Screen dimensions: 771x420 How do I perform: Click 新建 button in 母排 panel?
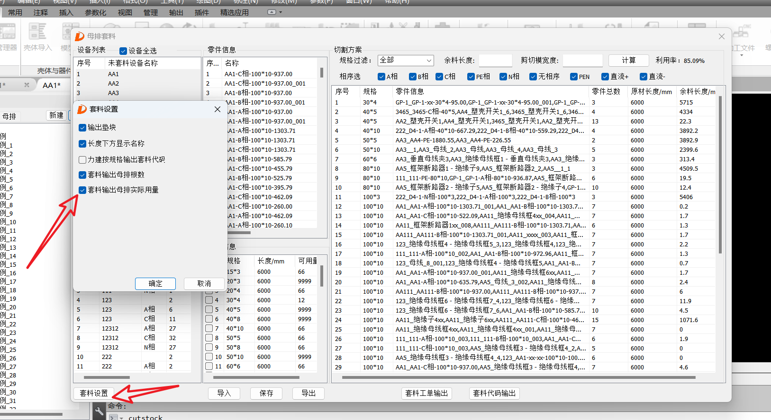[56, 115]
